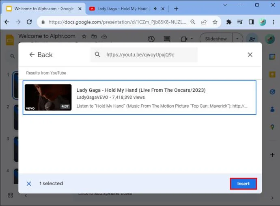Image resolution: width=280 pixels, height=206 pixels.
Task: Open the Tasks side panel icon
Action: coord(272,92)
